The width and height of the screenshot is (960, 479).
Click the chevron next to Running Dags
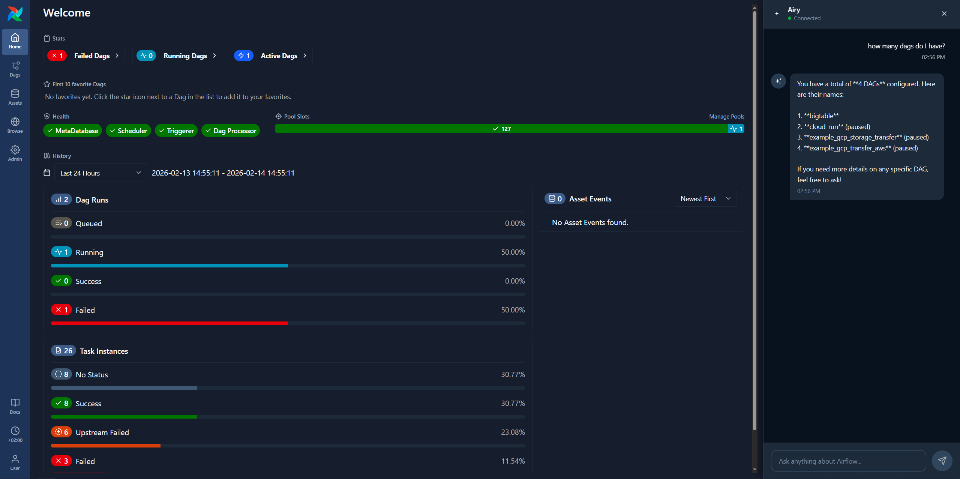(x=214, y=56)
